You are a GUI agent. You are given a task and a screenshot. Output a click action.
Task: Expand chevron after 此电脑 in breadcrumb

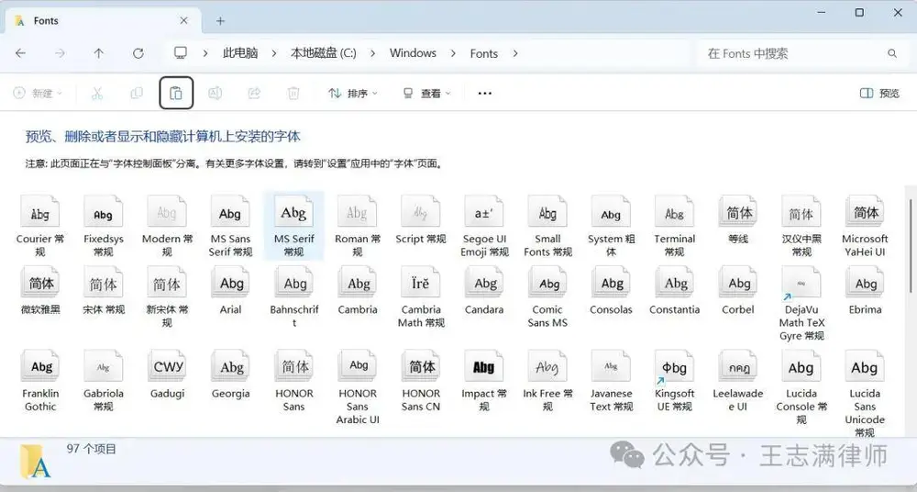pos(273,53)
